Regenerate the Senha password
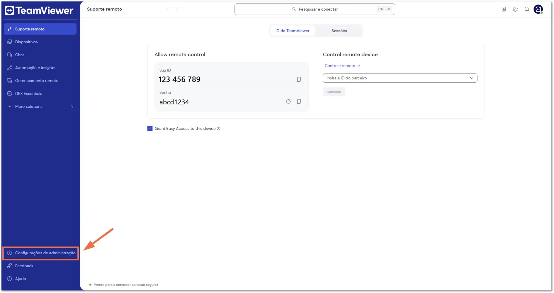Viewport: 554px width, 293px height. point(288,102)
